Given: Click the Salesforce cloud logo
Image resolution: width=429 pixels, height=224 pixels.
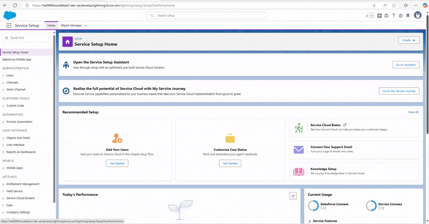Looking at the screenshot, I should point(10,16).
